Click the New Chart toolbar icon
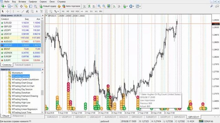Image resolution: width=220 pixels, height=123 pixels. click(x=3, y=6)
